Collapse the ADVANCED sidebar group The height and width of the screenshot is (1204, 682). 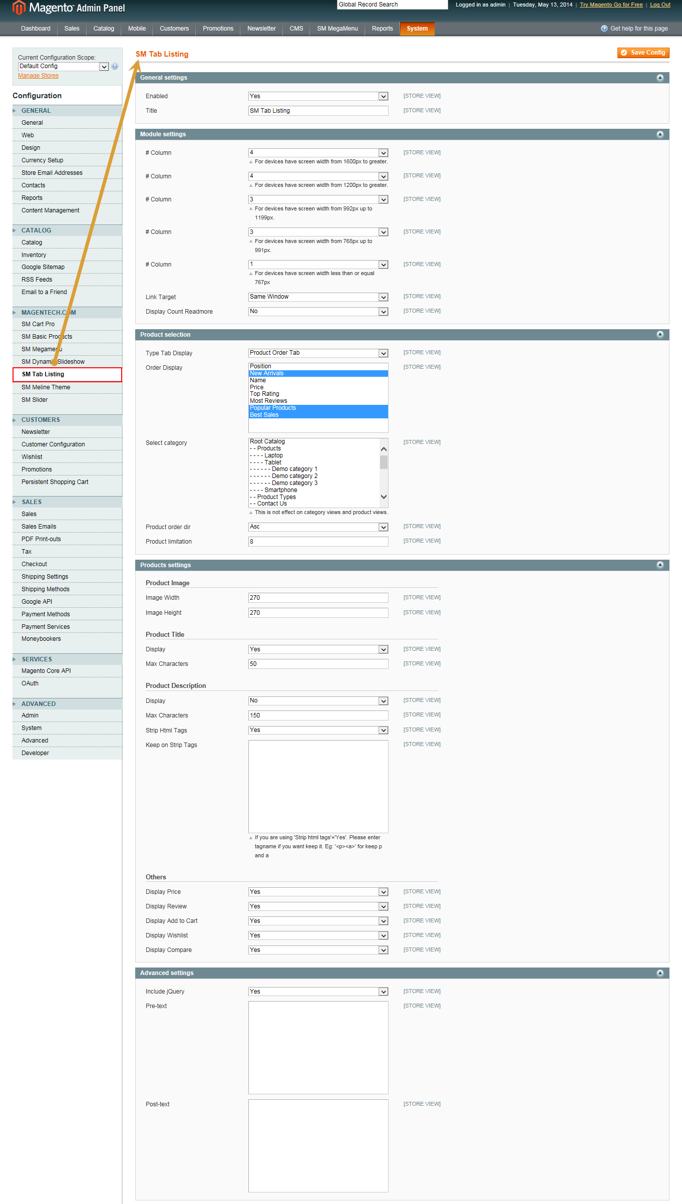coord(67,704)
